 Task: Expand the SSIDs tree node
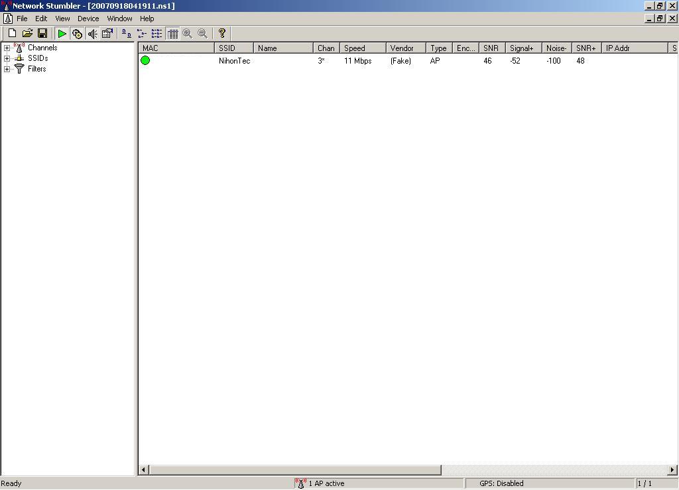[7, 58]
